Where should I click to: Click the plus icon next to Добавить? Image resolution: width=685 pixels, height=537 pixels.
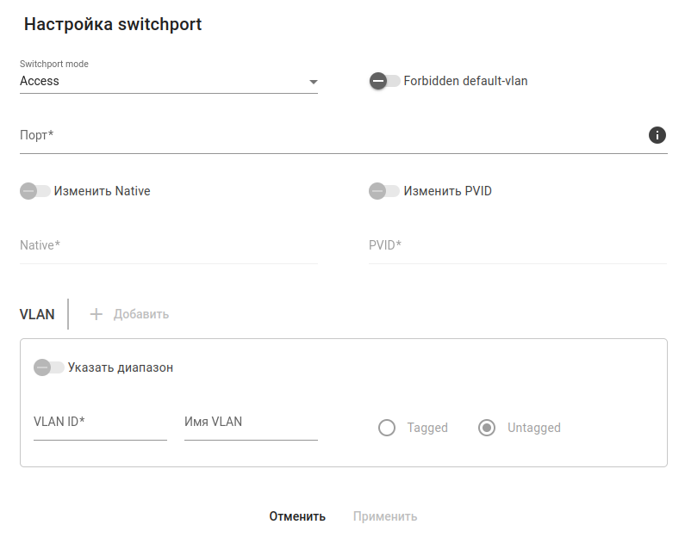coord(97,314)
